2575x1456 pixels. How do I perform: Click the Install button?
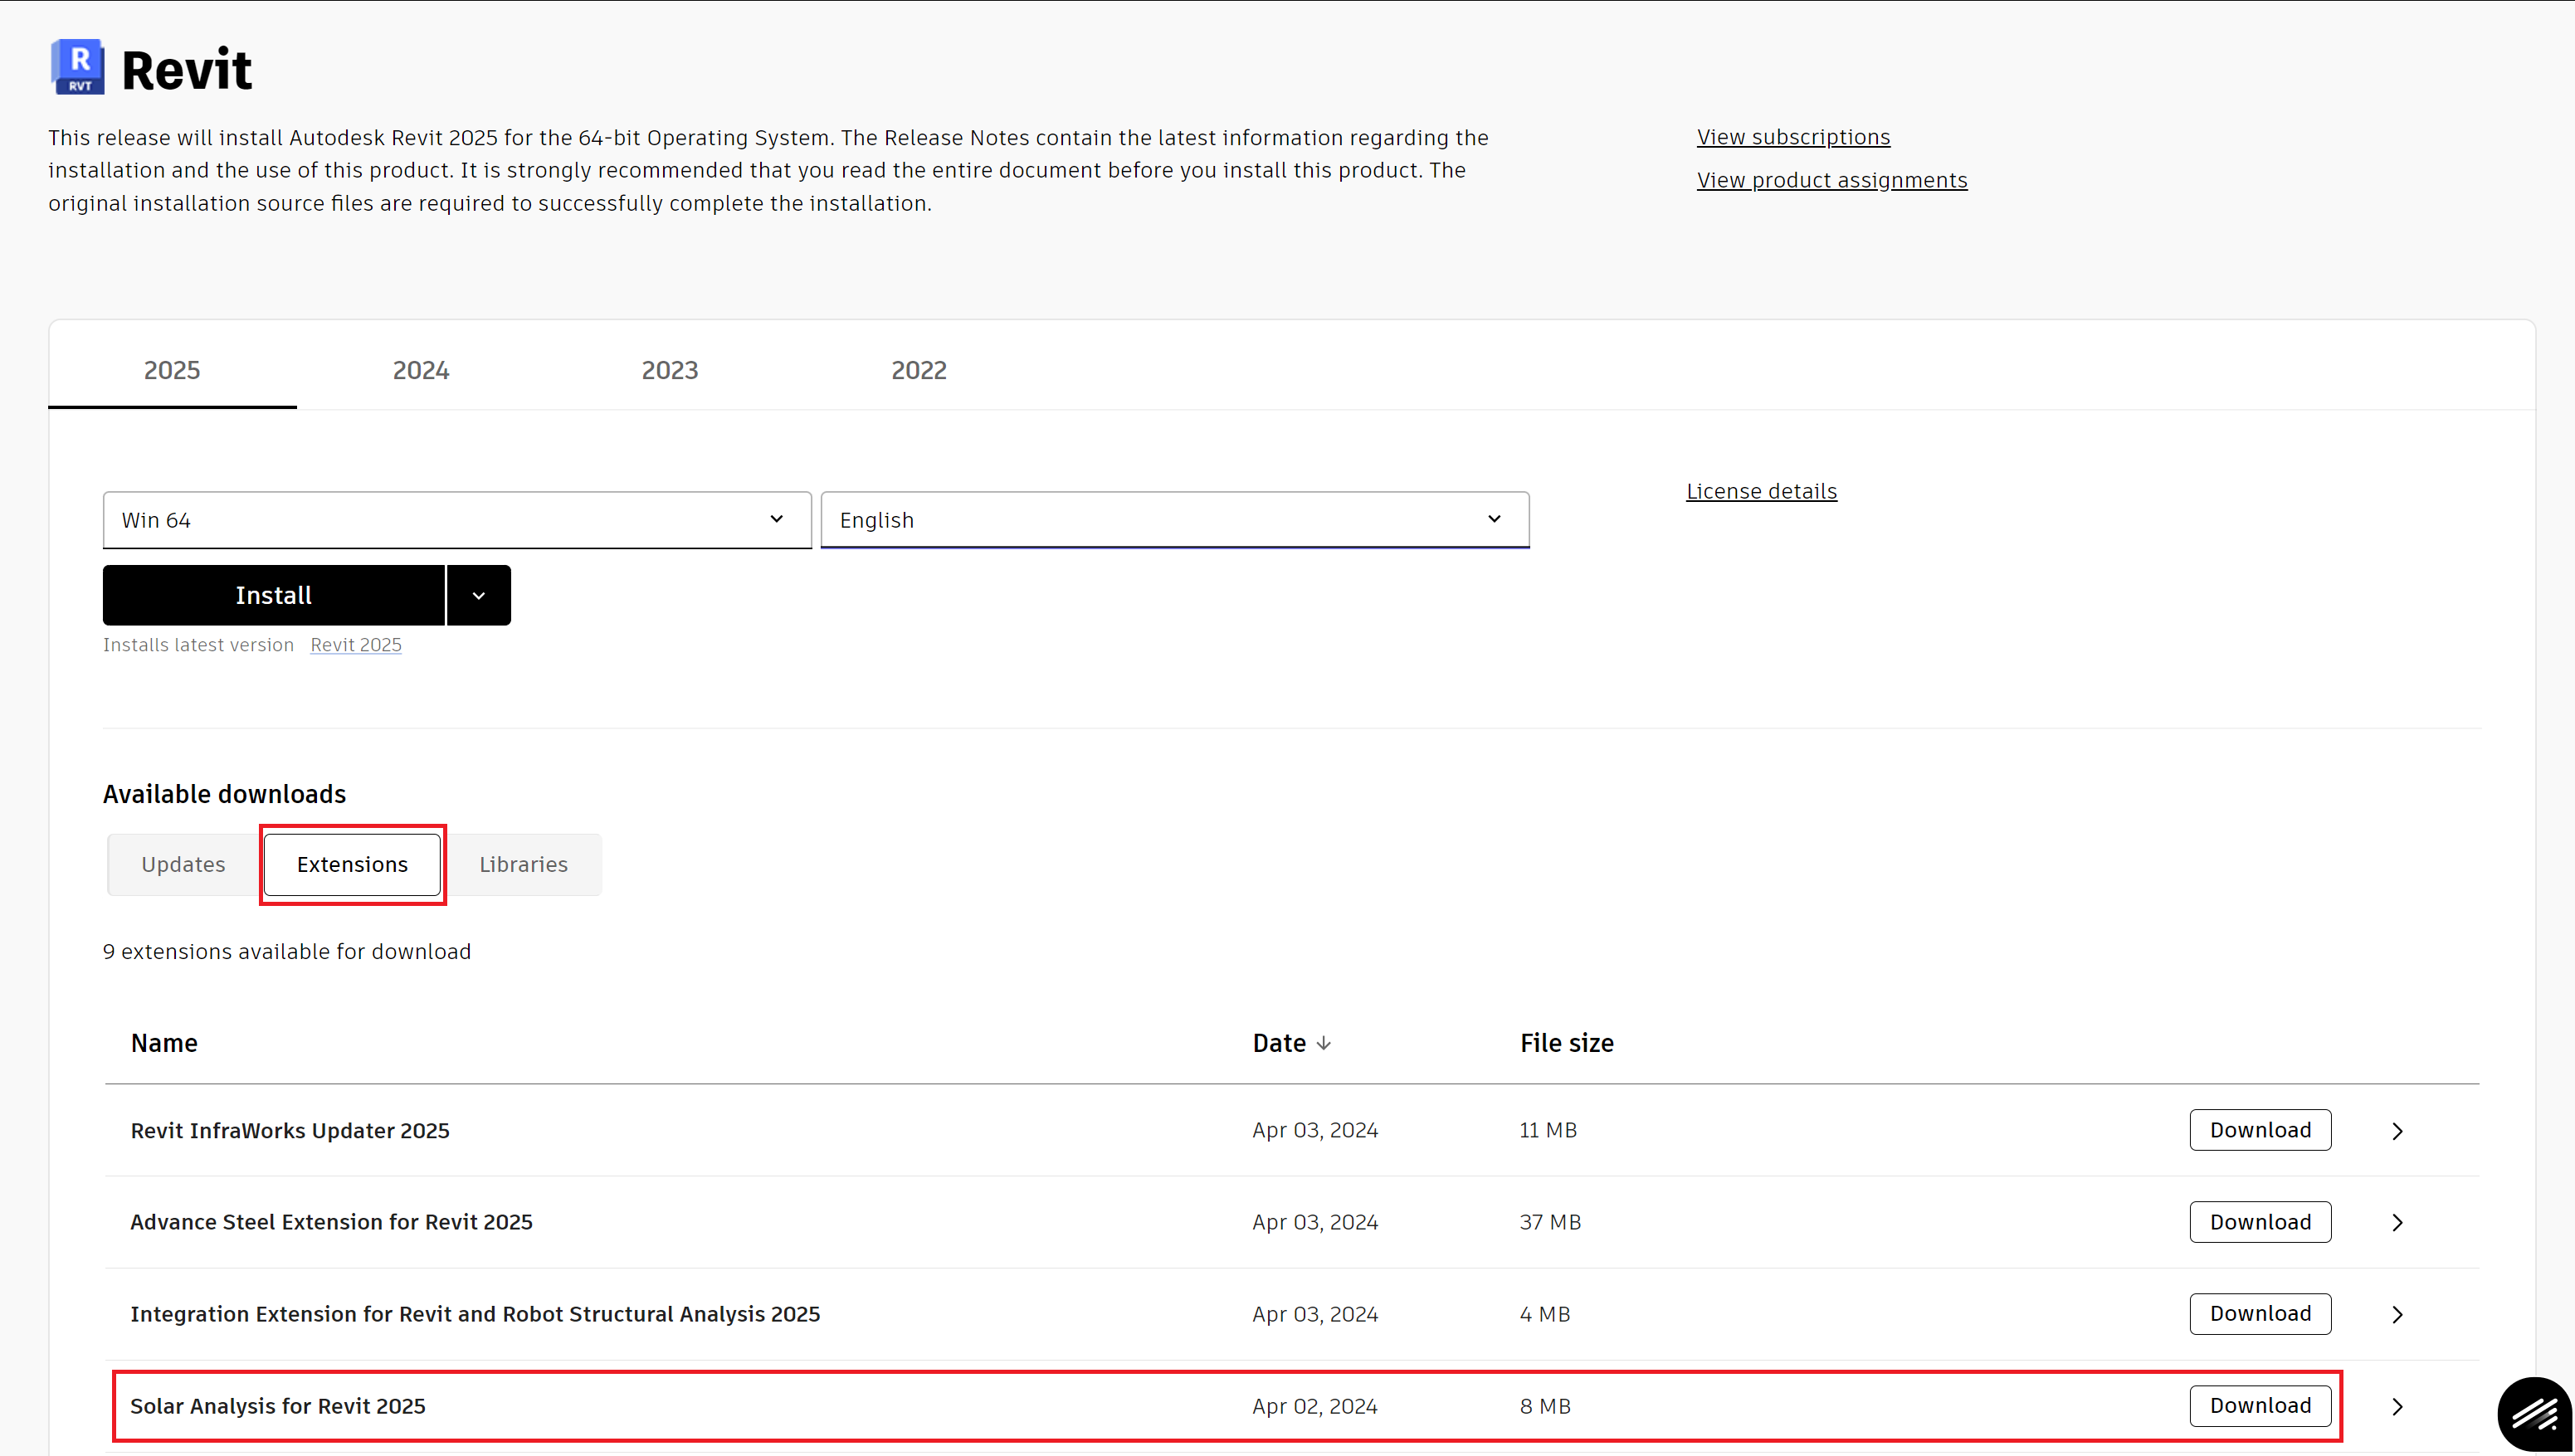[273, 594]
